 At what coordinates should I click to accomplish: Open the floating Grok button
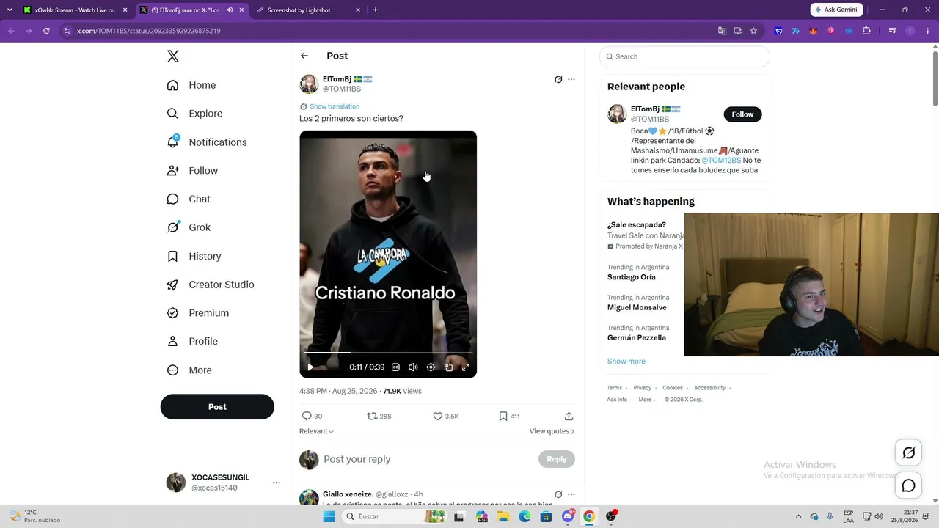(x=908, y=452)
